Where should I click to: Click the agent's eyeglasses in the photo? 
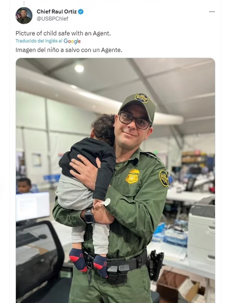(134, 121)
